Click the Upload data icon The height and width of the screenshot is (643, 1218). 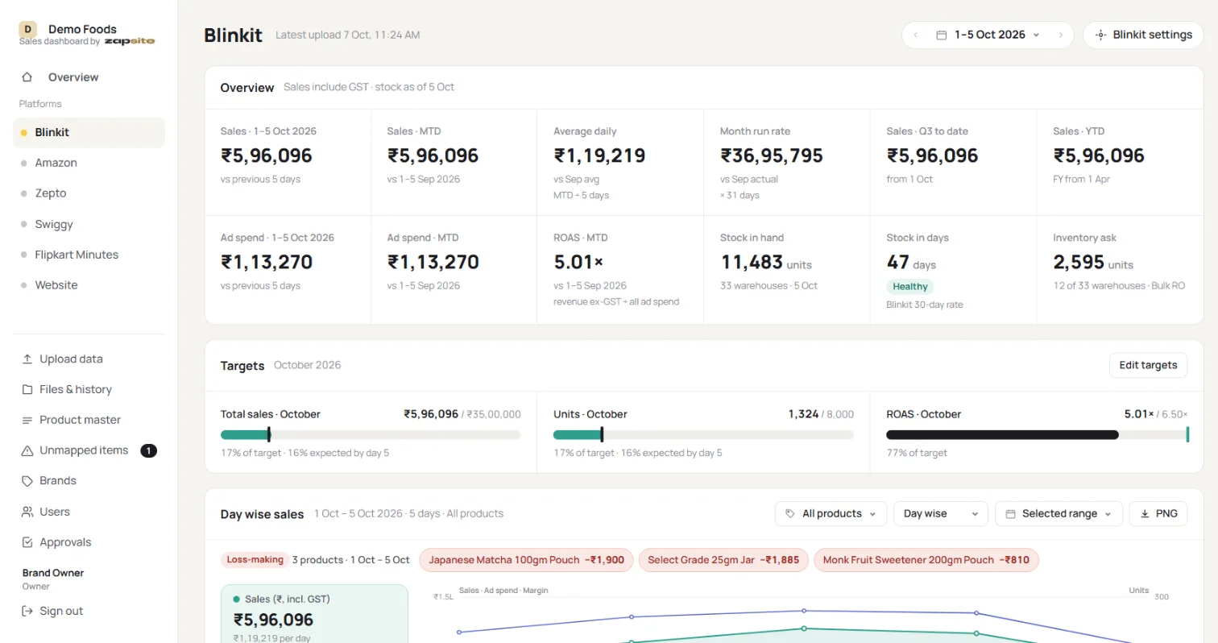coord(27,359)
